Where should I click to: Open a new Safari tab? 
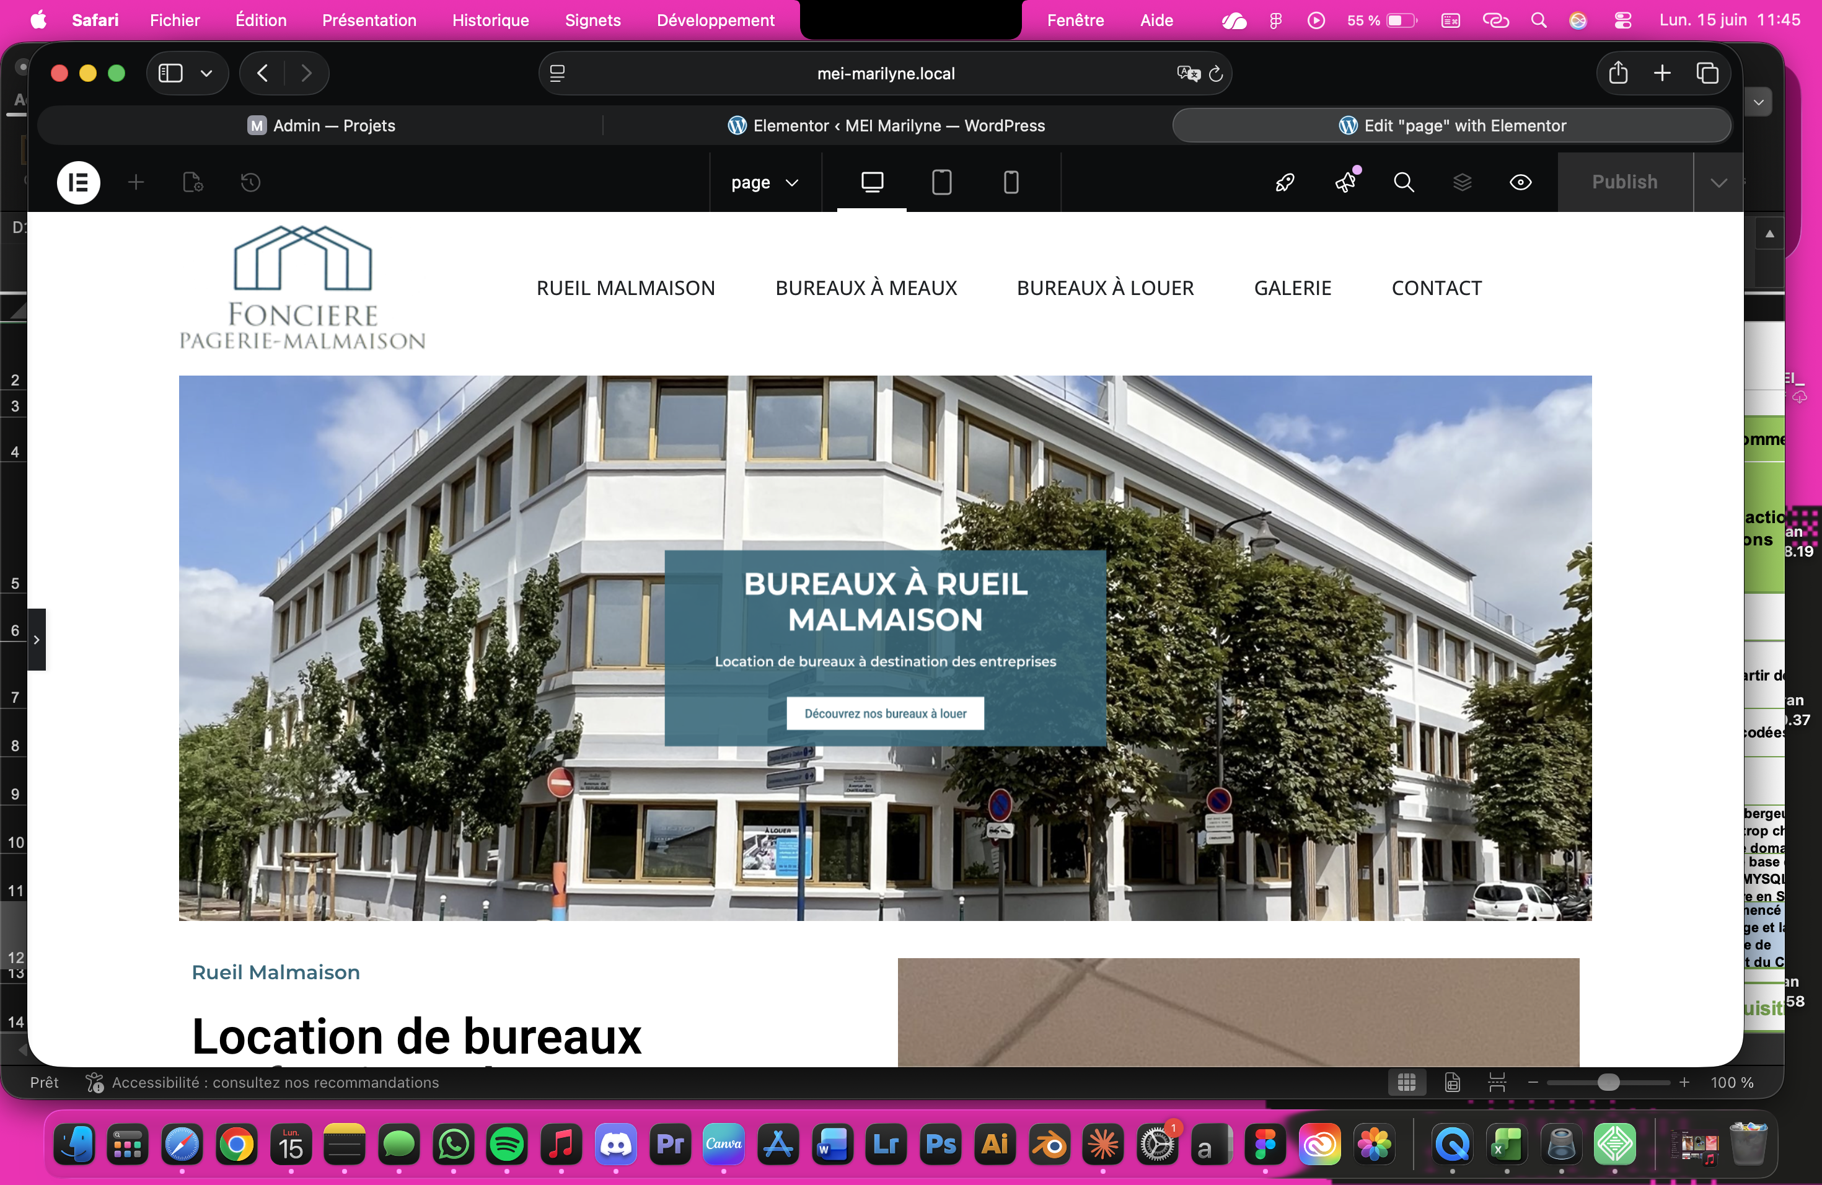point(1662,74)
